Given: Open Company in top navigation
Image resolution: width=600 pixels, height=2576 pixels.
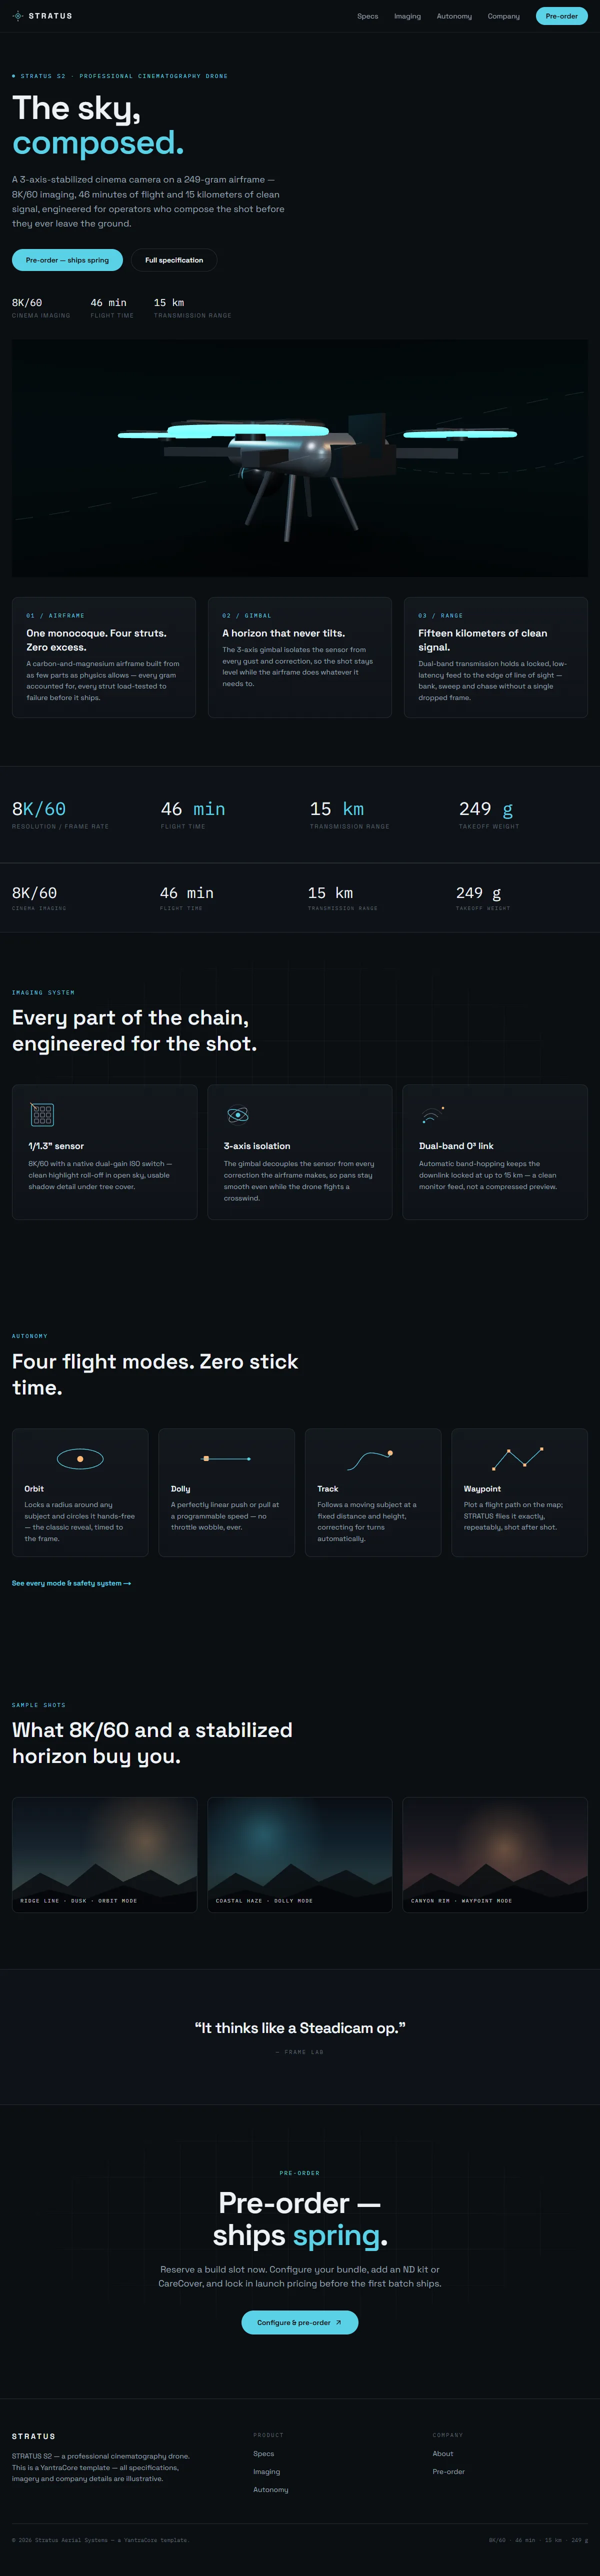Looking at the screenshot, I should click(x=503, y=16).
